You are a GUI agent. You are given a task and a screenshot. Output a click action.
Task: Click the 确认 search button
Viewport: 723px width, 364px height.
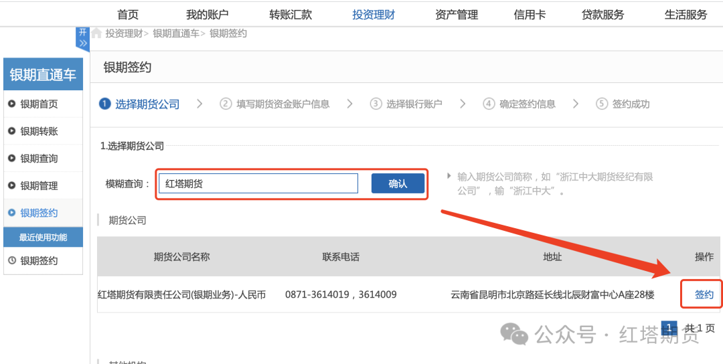coord(398,184)
